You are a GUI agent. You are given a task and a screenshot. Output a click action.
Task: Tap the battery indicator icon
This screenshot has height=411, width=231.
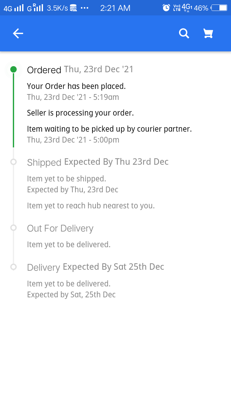pyautogui.click(x=219, y=8)
